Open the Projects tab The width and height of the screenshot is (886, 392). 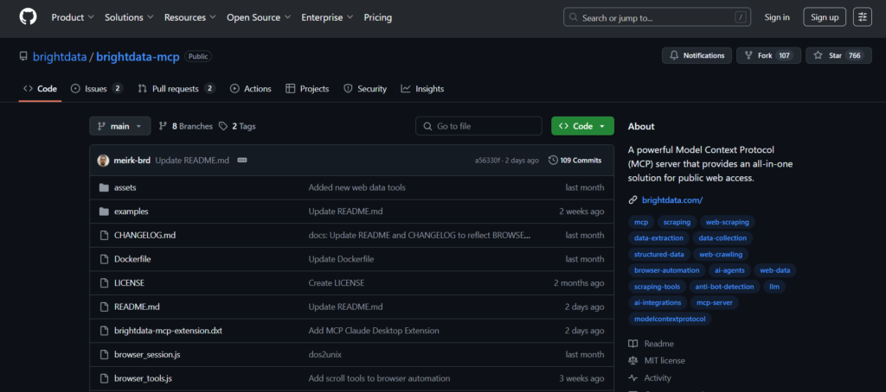307,89
